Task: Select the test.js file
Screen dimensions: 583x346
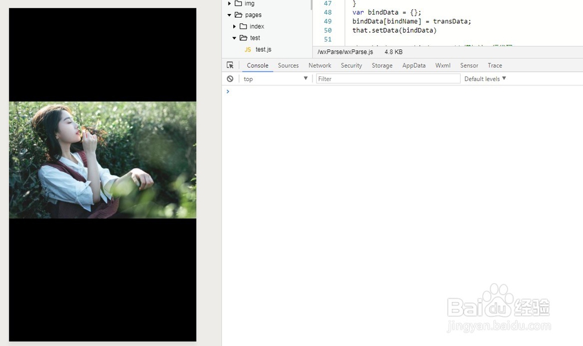Action: click(x=264, y=50)
